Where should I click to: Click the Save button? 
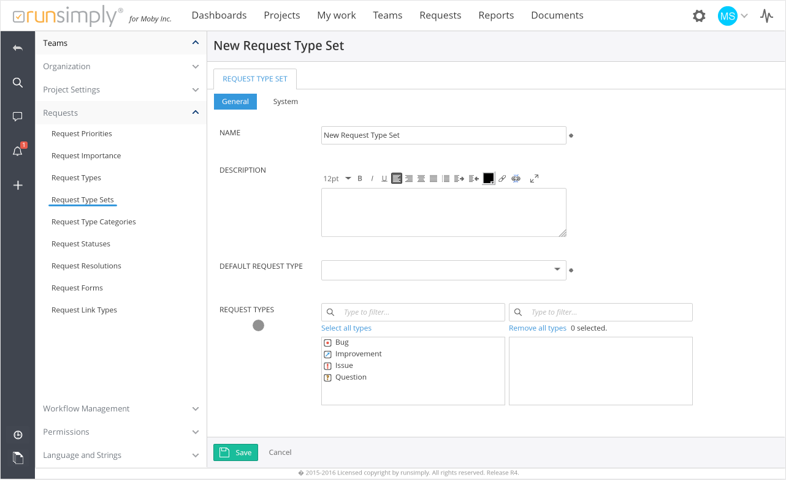click(235, 452)
